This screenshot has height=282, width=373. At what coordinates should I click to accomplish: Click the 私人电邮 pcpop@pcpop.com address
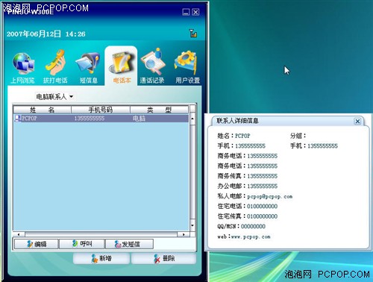coord(270,196)
